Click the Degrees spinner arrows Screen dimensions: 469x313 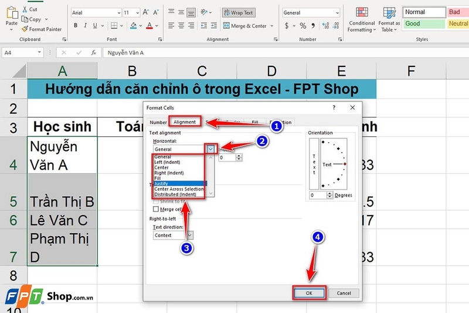[329, 196]
